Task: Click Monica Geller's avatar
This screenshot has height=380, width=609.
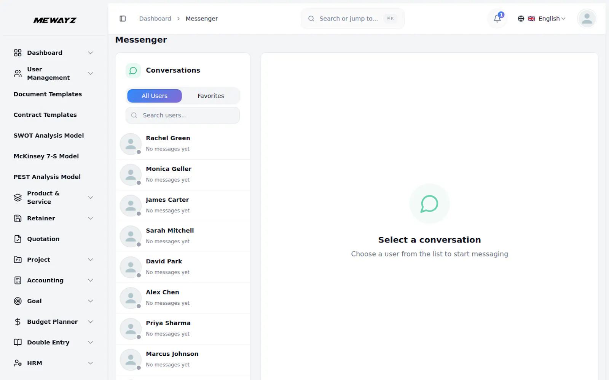Action: tap(131, 174)
